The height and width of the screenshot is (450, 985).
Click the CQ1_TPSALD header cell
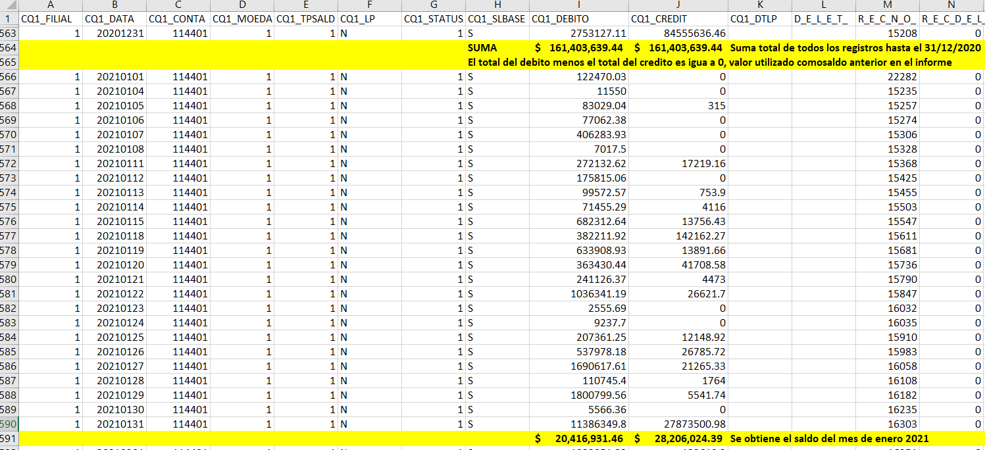point(306,19)
